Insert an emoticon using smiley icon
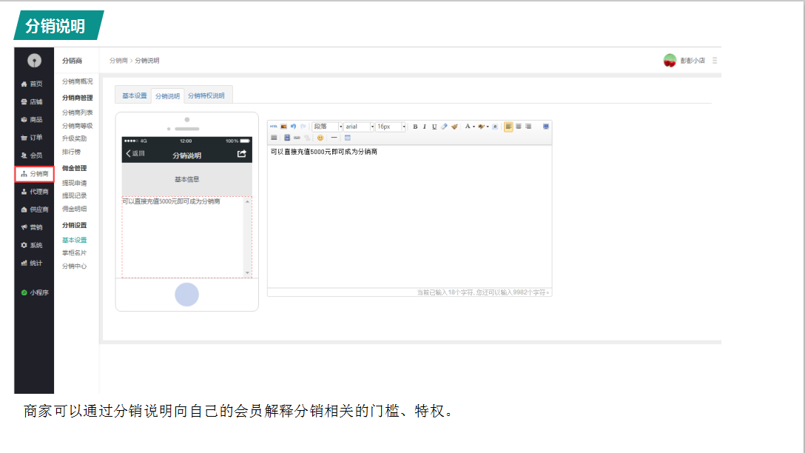This screenshot has width=805, height=453. click(320, 138)
